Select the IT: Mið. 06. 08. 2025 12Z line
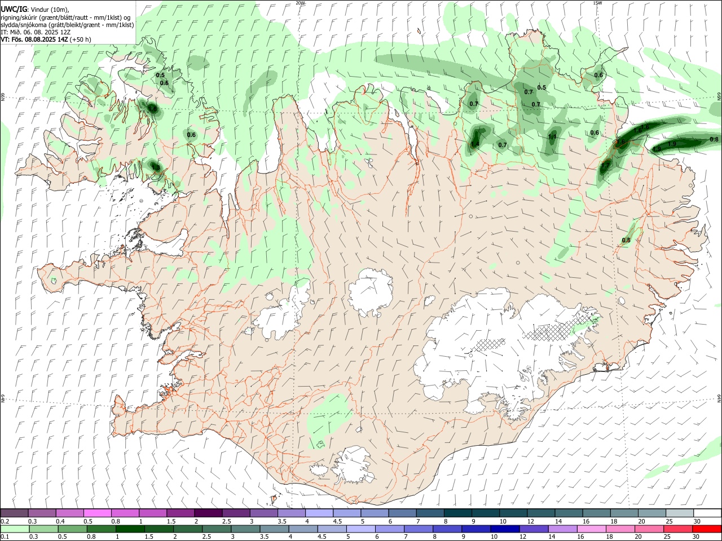The height and width of the screenshot is (541, 722). coord(36,32)
